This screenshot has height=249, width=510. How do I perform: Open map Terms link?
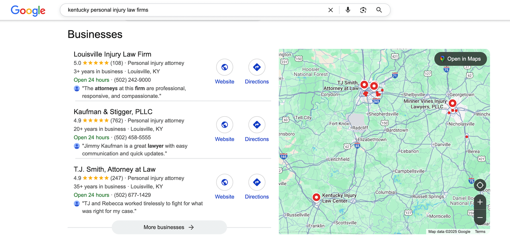480,232
